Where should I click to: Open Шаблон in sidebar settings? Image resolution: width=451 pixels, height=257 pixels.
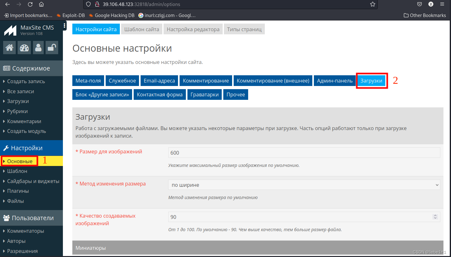click(x=17, y=171)
